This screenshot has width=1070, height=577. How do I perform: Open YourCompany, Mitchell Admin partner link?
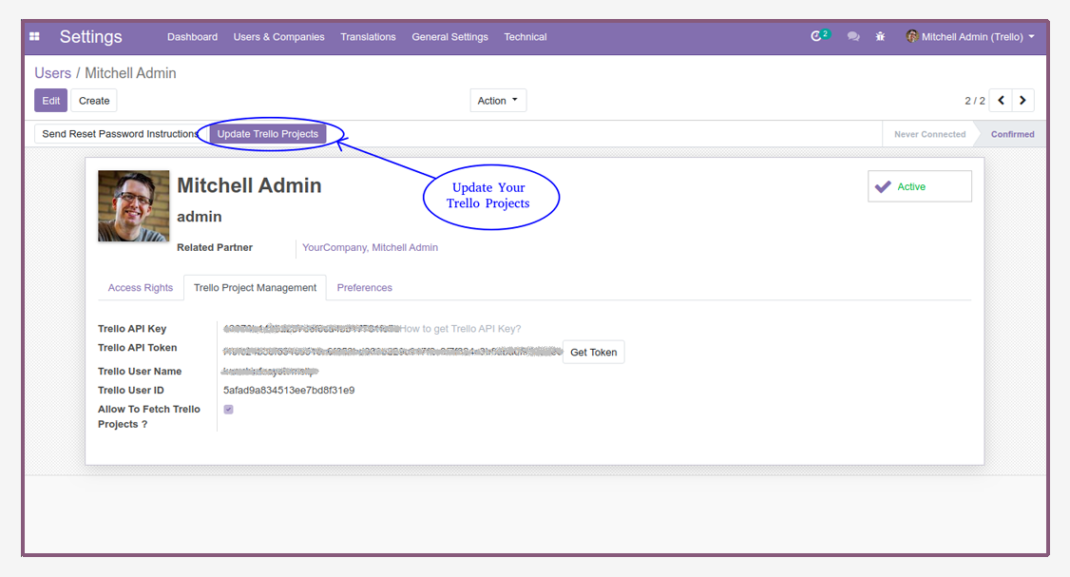(x=370, y=247)
